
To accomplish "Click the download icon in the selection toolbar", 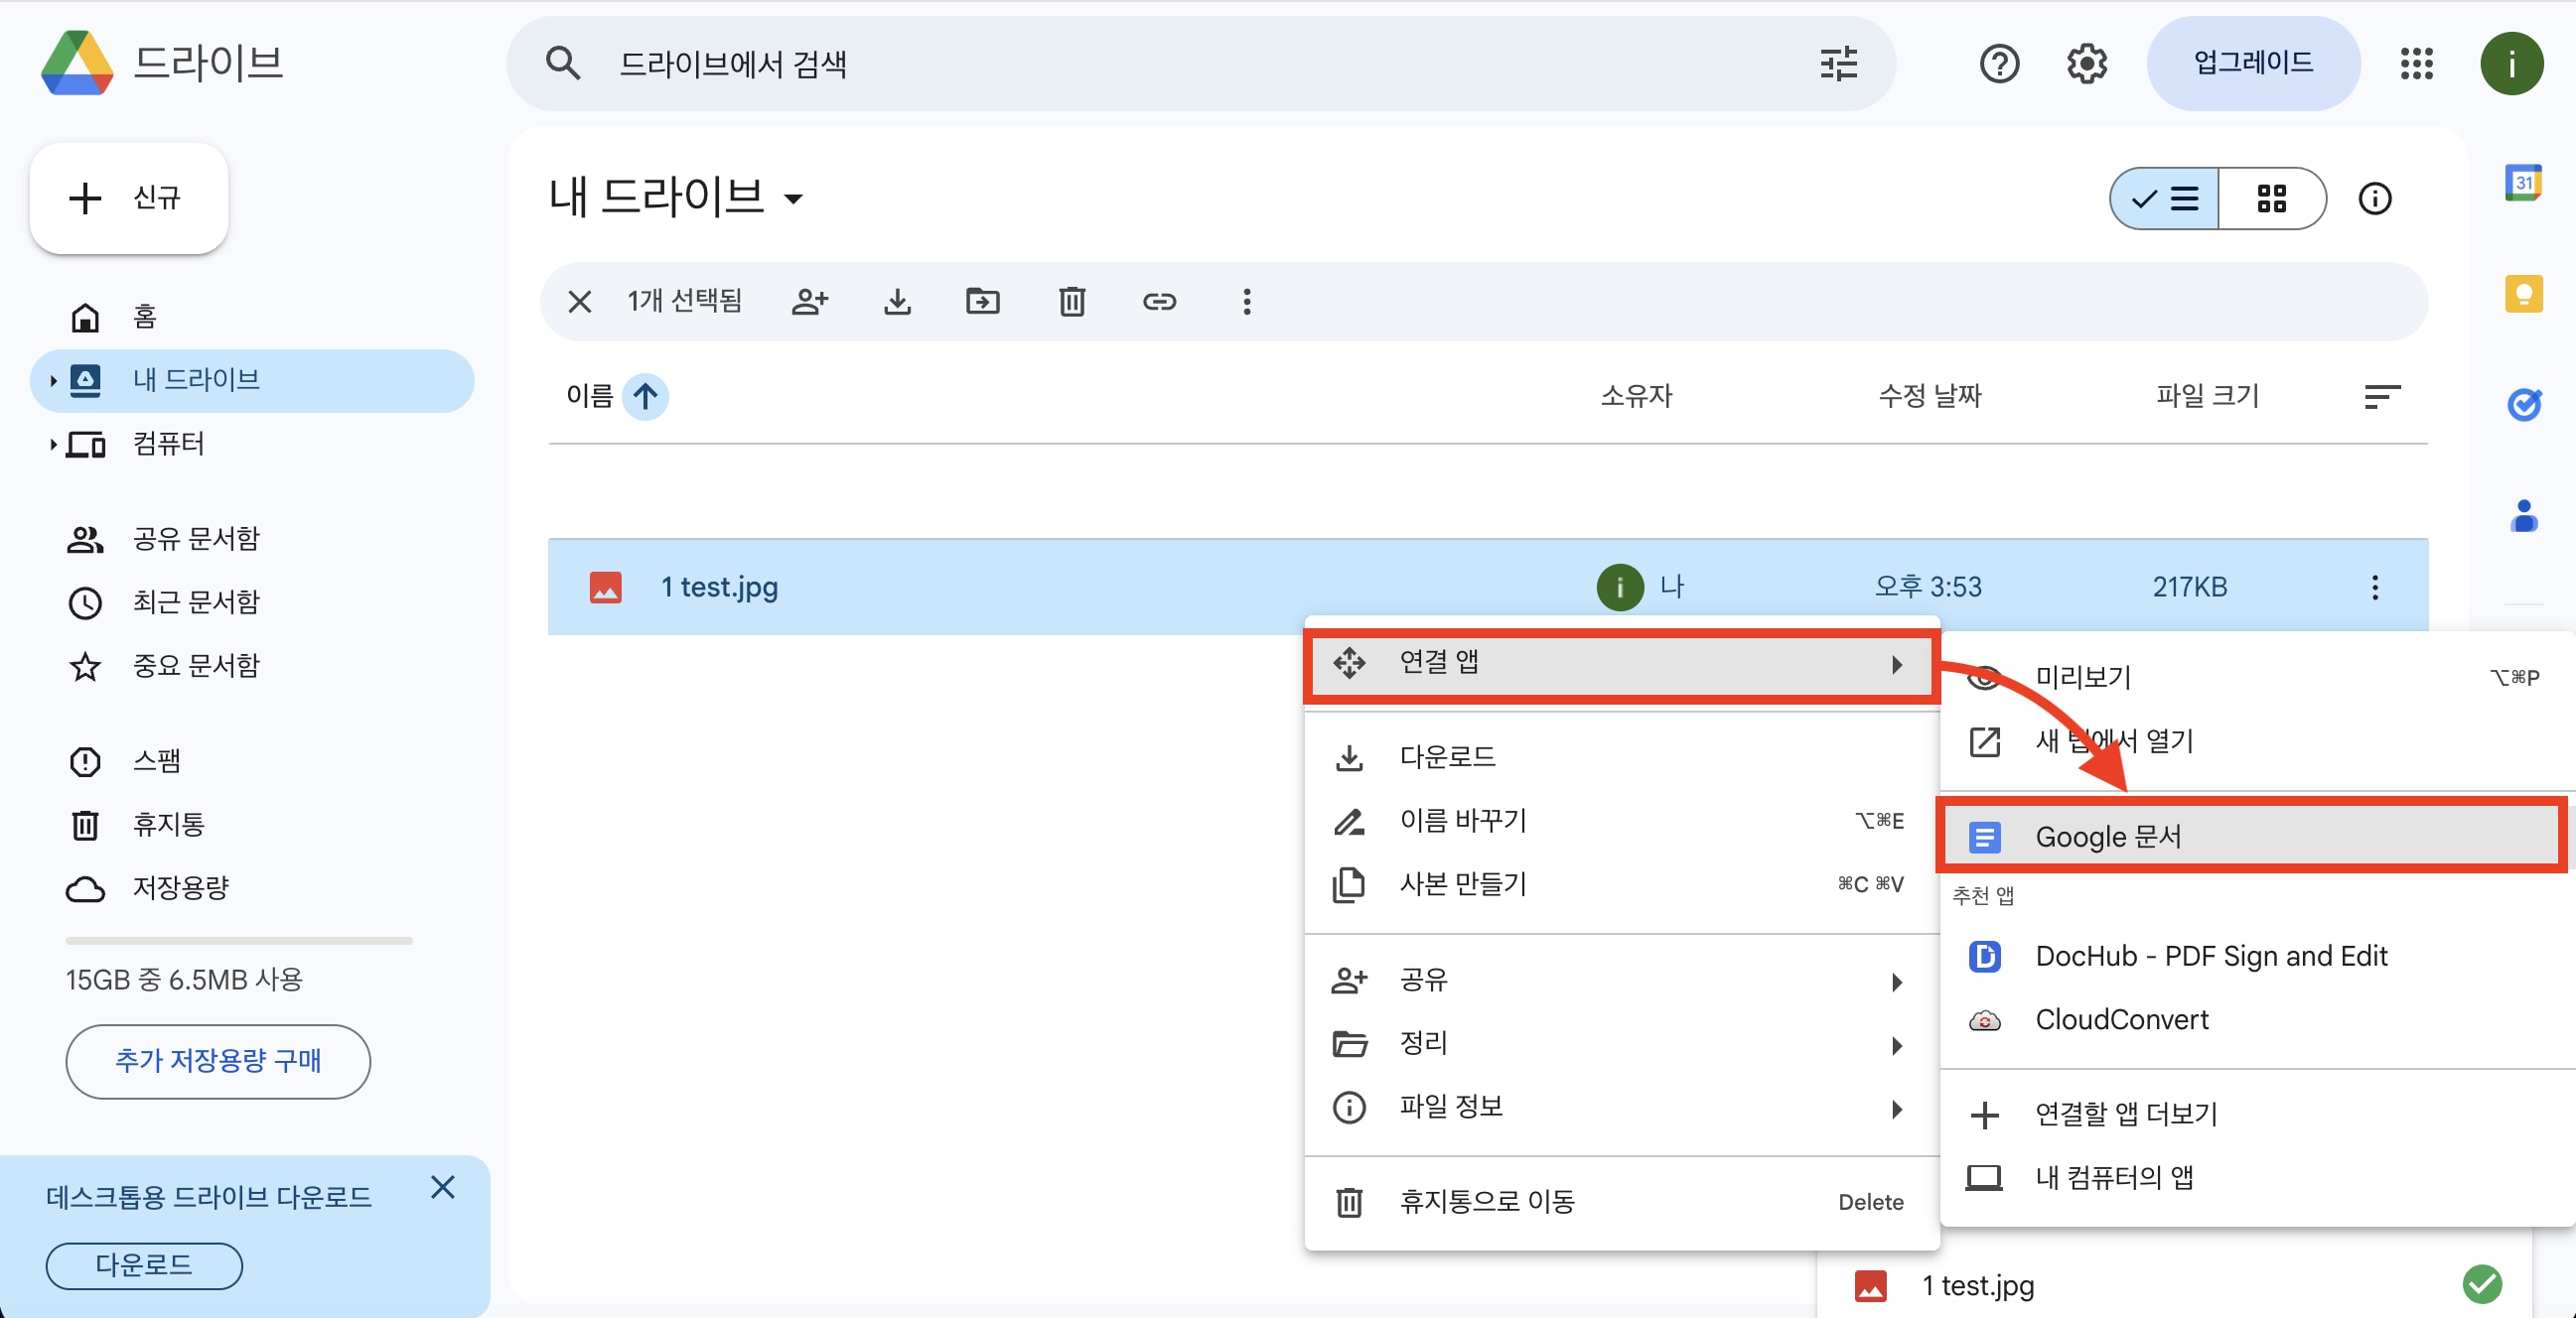I will [x=897, y=301].
